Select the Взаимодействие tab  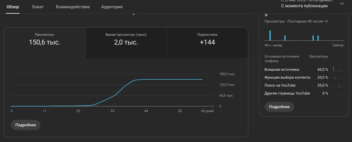pos(73,7)
